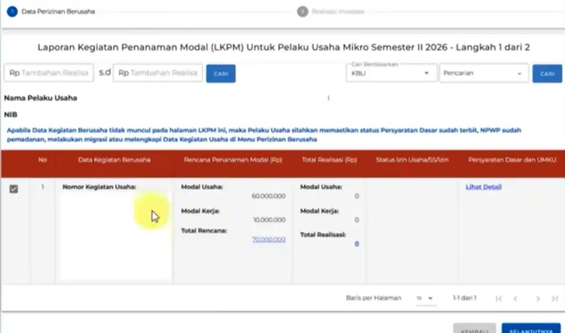Click the Status Izin Usaha/SS/Izin header

tap(412, 160)
